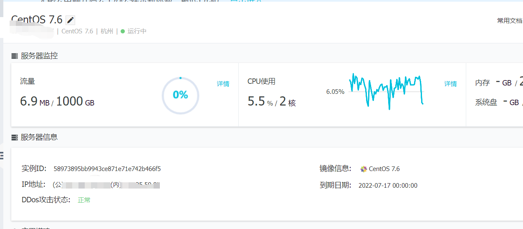Screen dimensions: 523x229
Task: Click the DDos status 正常
Action: pos(84,200)
